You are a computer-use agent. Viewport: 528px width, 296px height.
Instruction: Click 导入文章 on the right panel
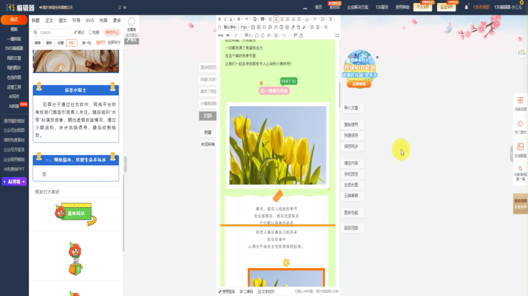pos(351,108)
